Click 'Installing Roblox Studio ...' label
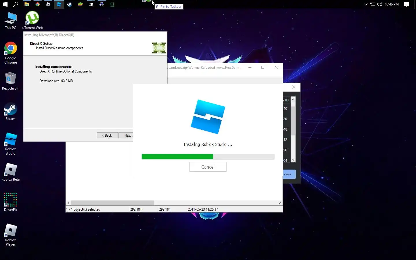The width and height of the screenshot is (416, 260). (x=208, y=144)
